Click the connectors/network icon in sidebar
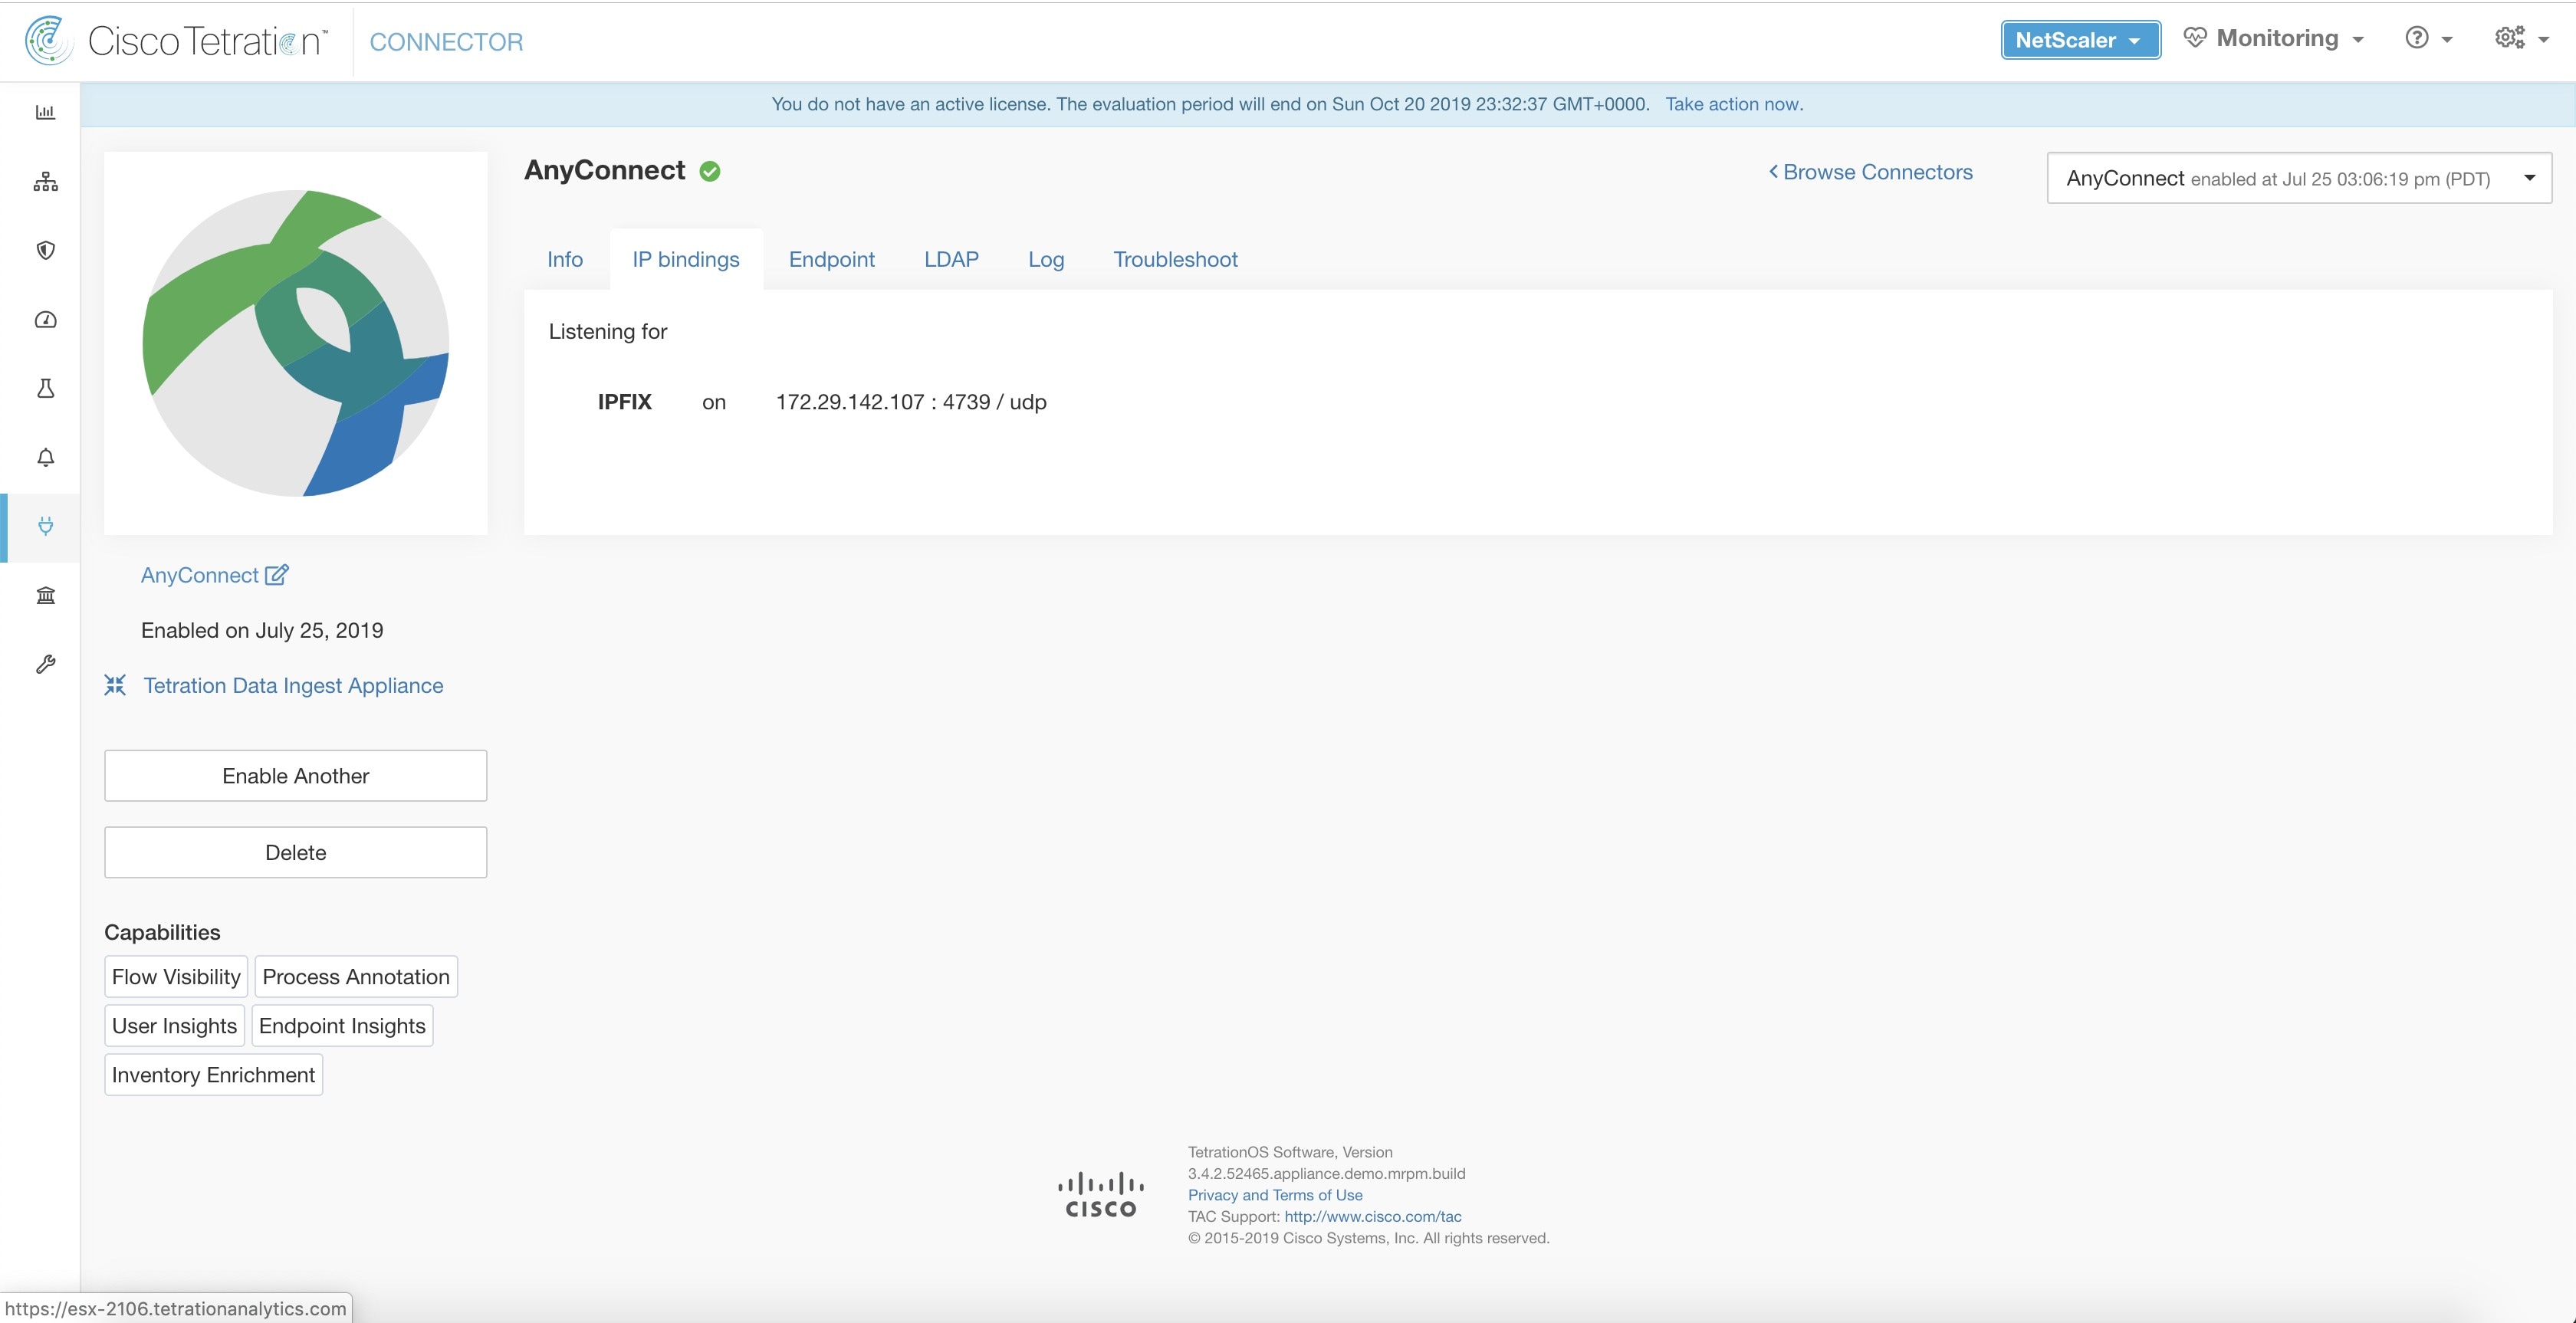Image resolution: width=2576 pixels, height=1323 pixels. (45, 525)
